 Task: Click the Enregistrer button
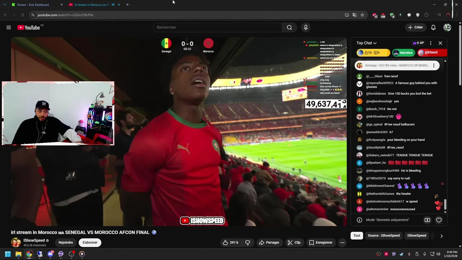pyautogui.click(x=321, y=243)
